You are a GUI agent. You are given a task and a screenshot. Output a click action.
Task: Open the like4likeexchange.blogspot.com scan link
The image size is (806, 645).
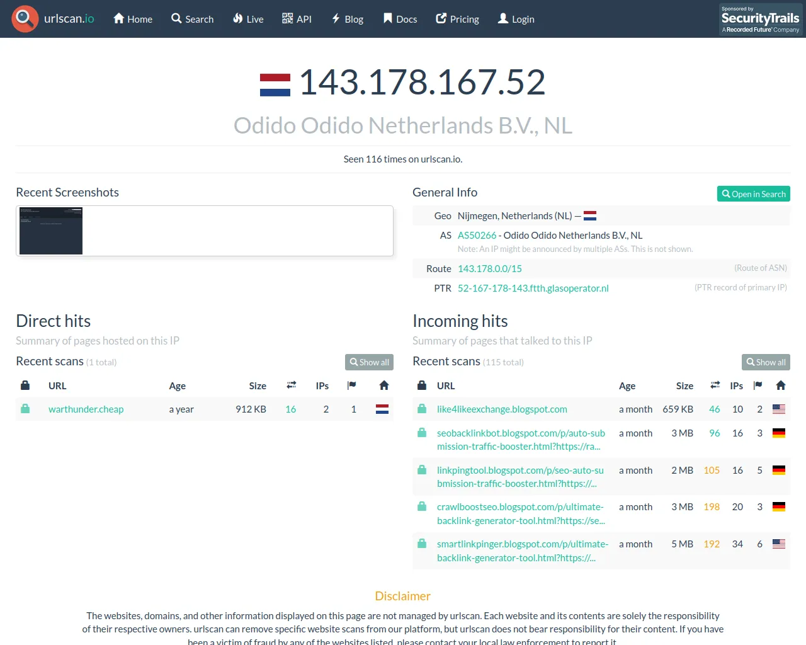[502, 409]
